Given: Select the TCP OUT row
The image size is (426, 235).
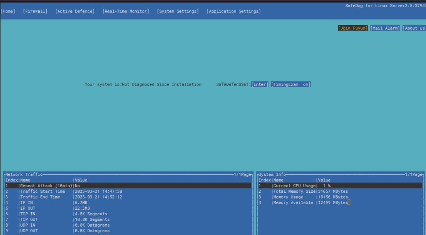Looking at the screenshot, I should coord(128,219).
